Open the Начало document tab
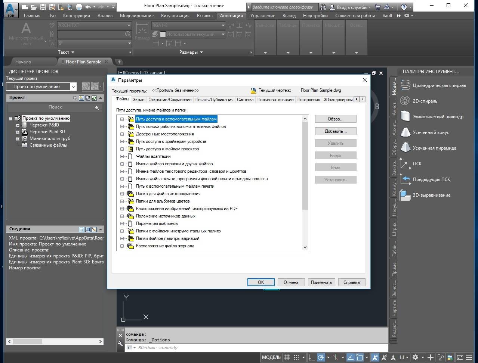 tap(23, 62)
